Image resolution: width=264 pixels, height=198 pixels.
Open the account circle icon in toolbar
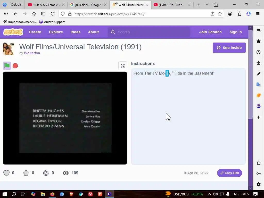[230, 14]
